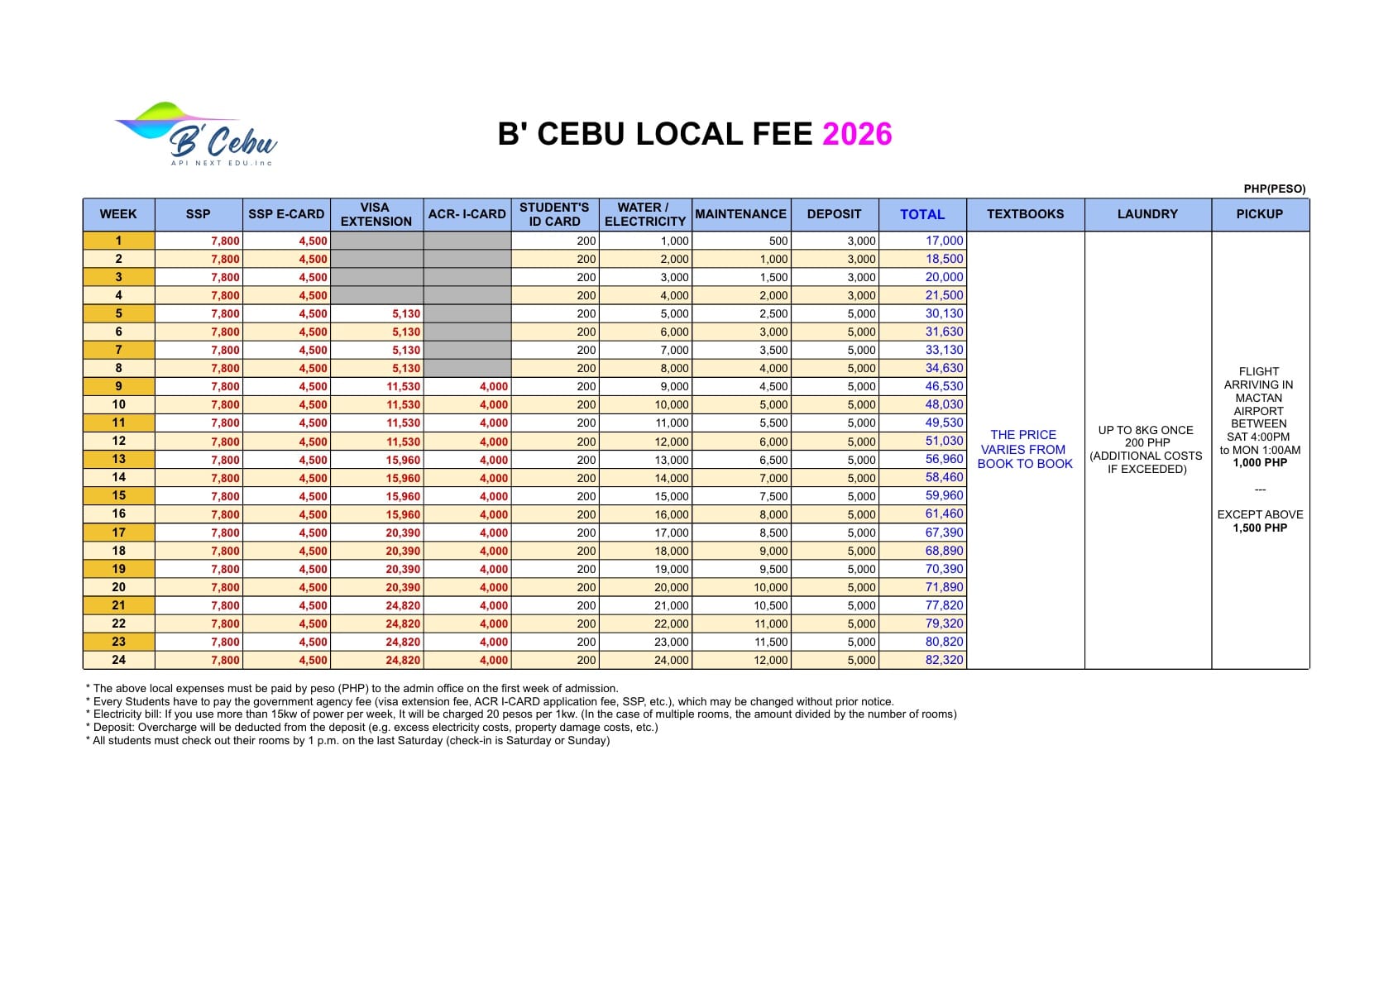Click the B' Cebu logo
The height and width of the screenshot is (984, 1393).
197,134
